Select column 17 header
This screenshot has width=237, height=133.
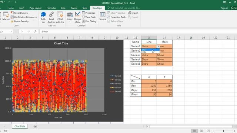click(178, 38)
